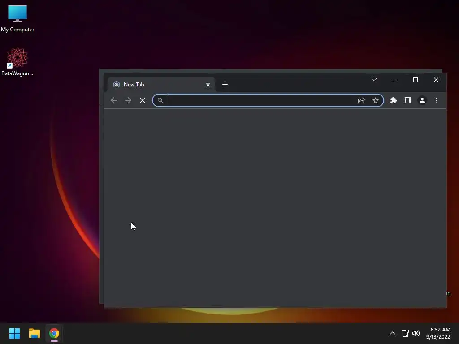
Task: Toggle the Chrome side panel
Action: tap(408, 100)
